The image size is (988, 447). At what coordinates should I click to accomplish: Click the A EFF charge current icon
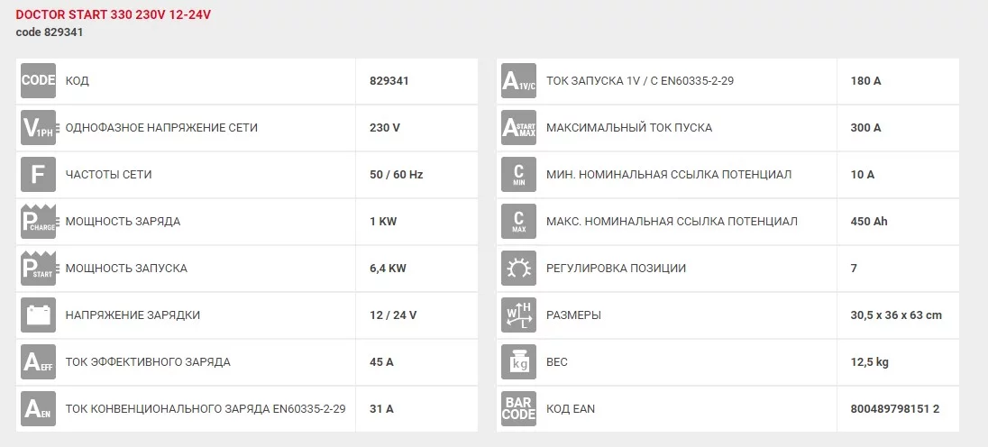(39, 362)
